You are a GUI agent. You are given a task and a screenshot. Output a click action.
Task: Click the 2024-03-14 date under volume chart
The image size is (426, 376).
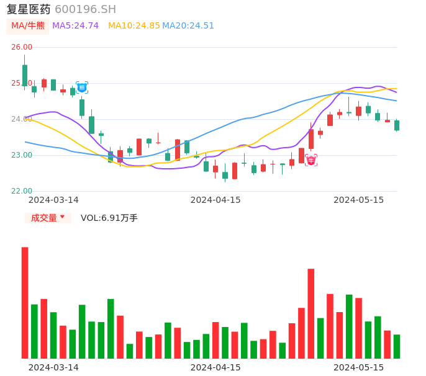[x=53, y=367]
